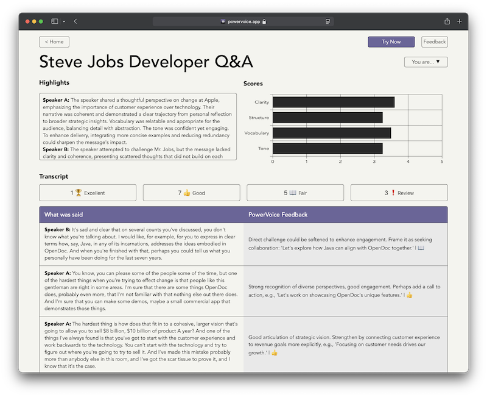Click the Scores heading
This screenshot has width=487, height=397.
pyautogui.click(x=253, y=84)
